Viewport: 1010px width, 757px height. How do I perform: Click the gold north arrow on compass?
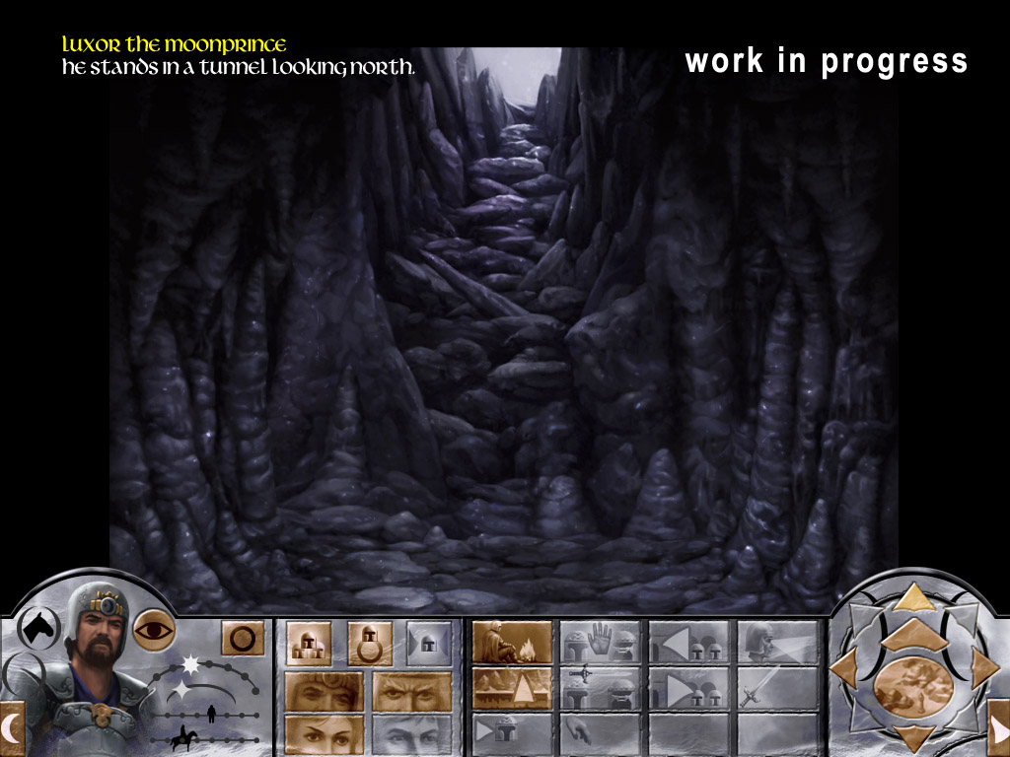pos(914,598)
